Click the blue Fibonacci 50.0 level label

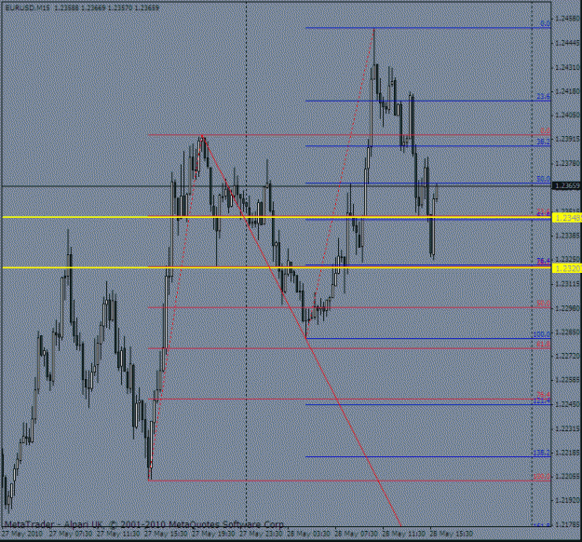tap(544, 179)
